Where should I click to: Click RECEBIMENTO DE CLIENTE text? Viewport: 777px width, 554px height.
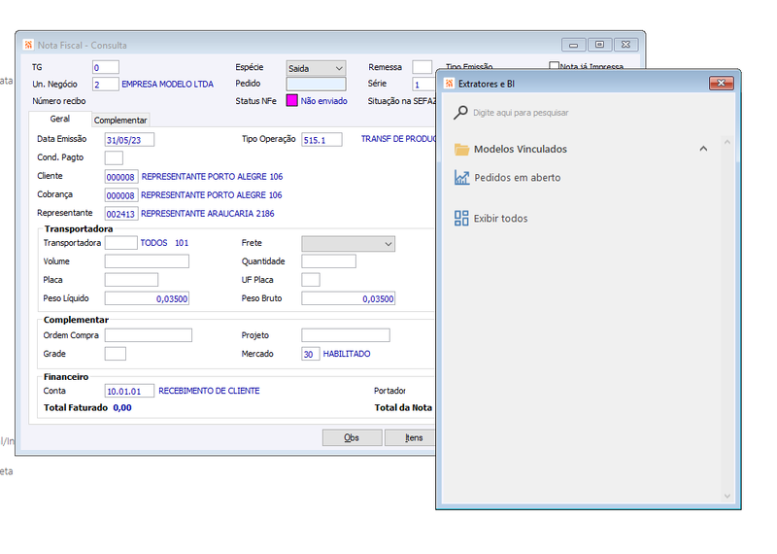tap(209, 391)
